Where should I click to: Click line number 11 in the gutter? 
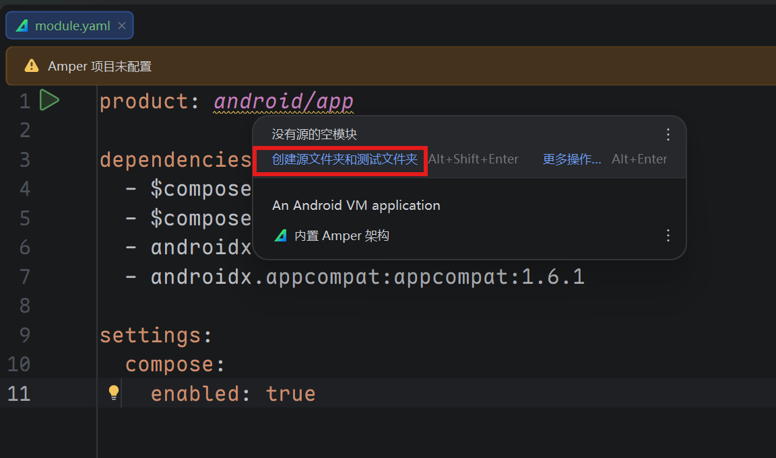pos(19,393)
